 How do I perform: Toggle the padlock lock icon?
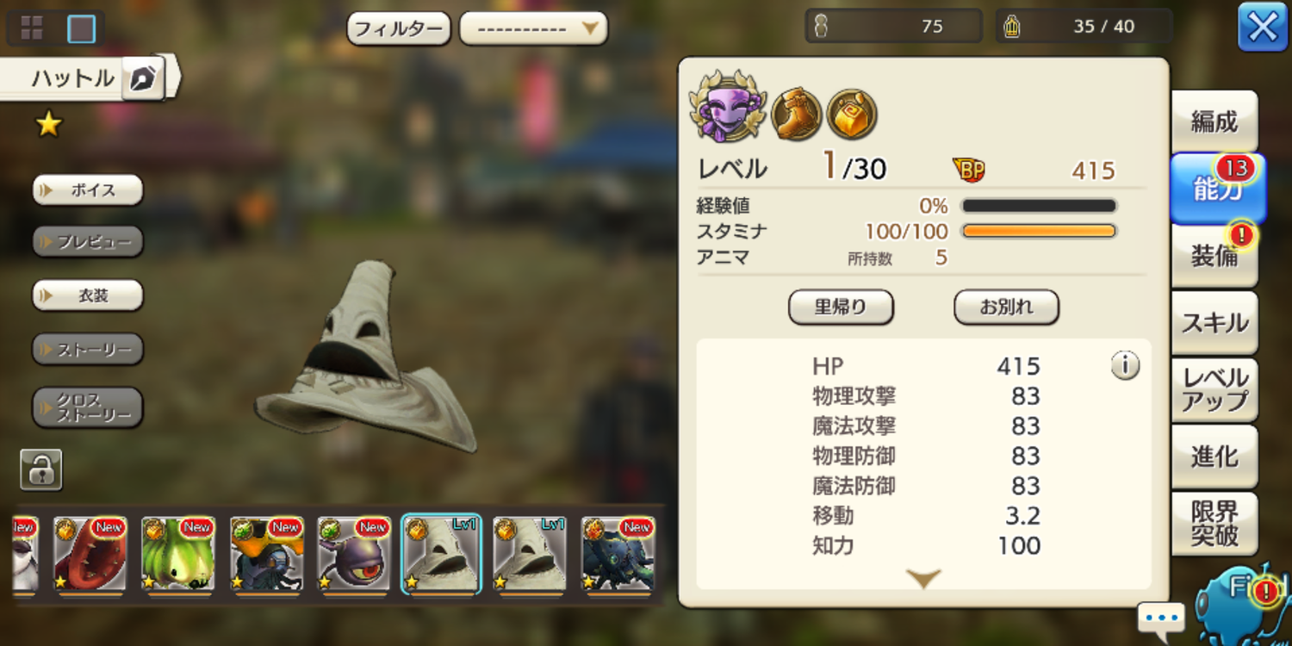(x=41, y=469)
